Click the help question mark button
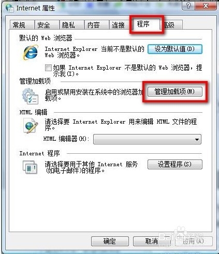Screen dimensions: 219x254 (x=188, y=6)
